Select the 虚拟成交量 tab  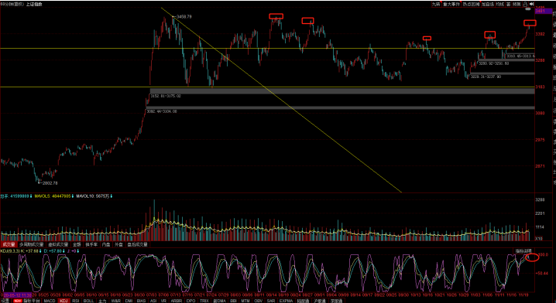tap(59, 244)
